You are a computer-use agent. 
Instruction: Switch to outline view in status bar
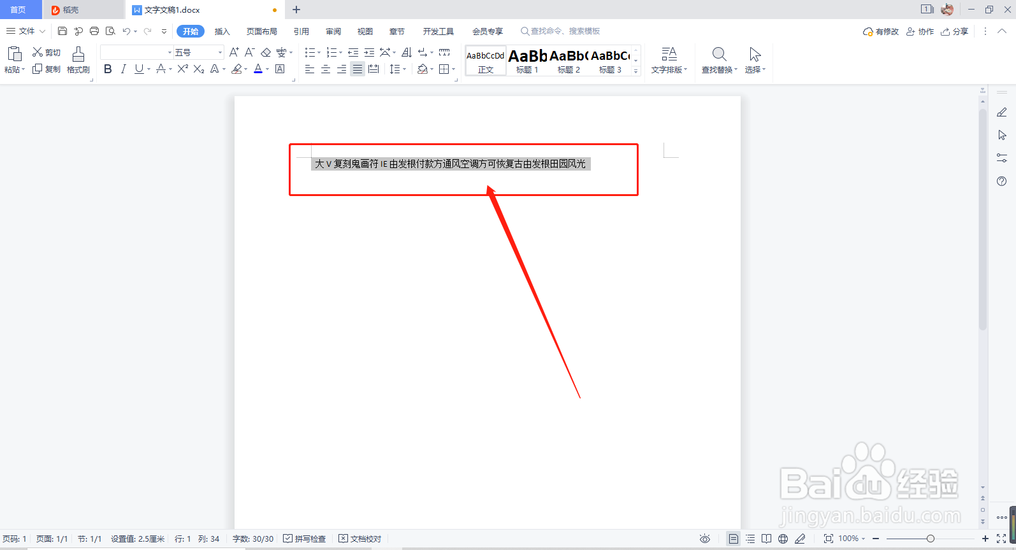click(750, 539)
